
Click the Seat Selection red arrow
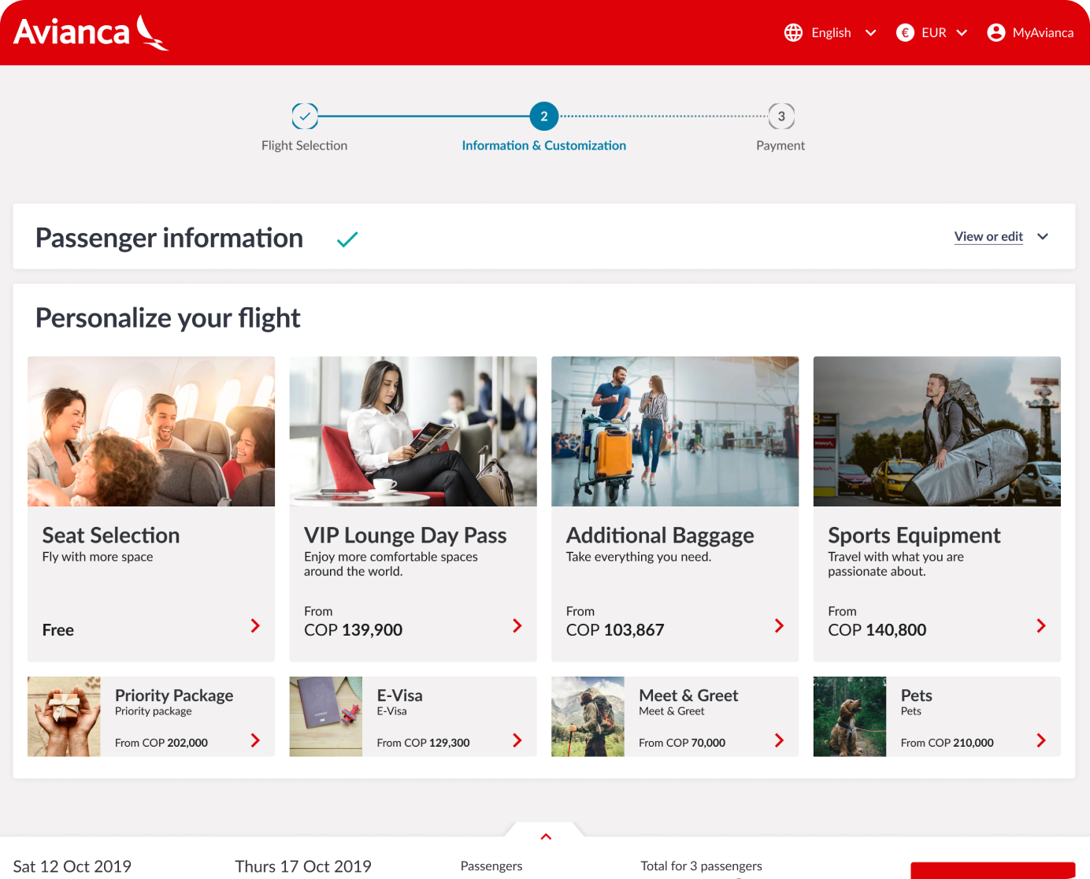point(255,626)
